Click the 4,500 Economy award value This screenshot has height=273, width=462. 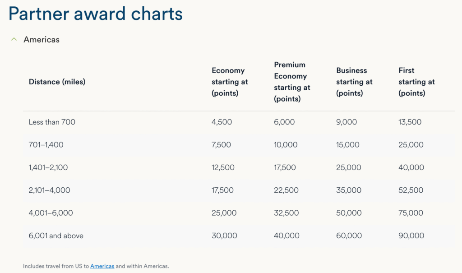point(222,122)
